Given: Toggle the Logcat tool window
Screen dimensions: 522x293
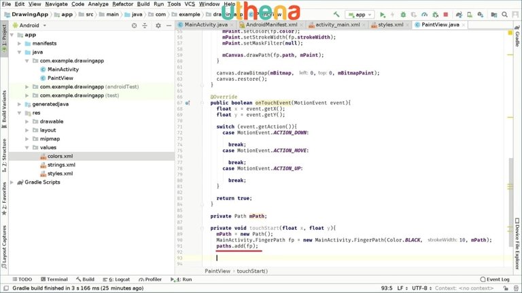Looking at the screenshot, I should coord(118,279).
